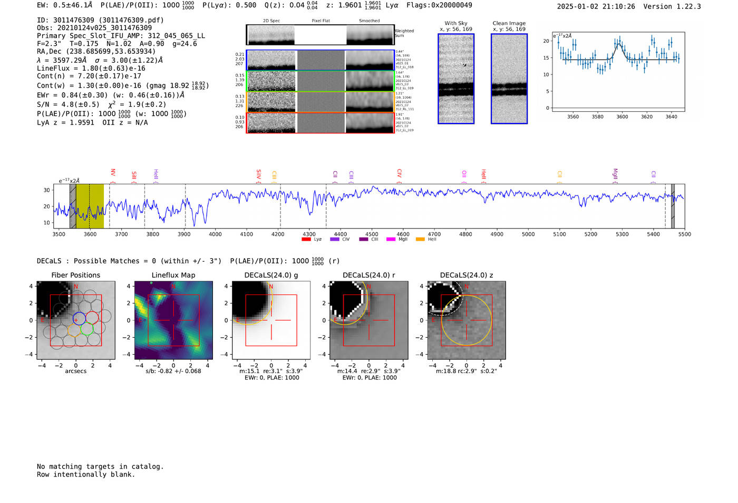Open the Lineflux Map panel

tap(173, 320)
